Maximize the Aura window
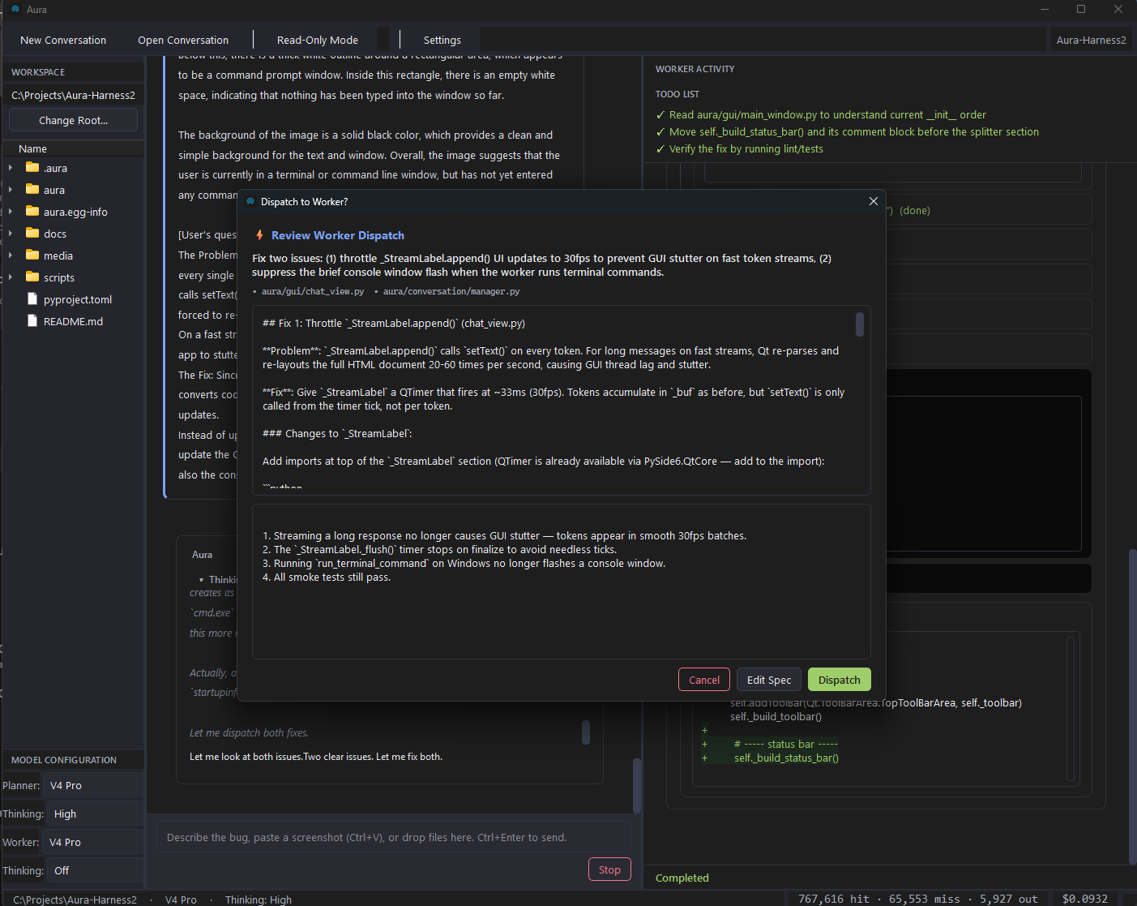The width and height of the screenshot is (1137, 906). pyautogui.click(x=1081, y=9)
